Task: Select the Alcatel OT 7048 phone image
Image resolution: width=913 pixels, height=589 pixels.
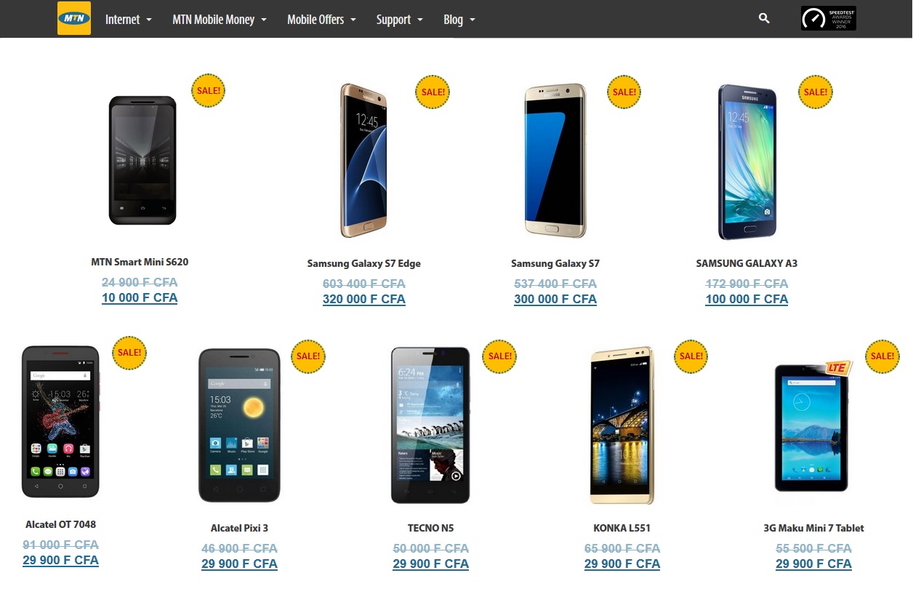Action: pyautogui.click(x=60, y=422)
